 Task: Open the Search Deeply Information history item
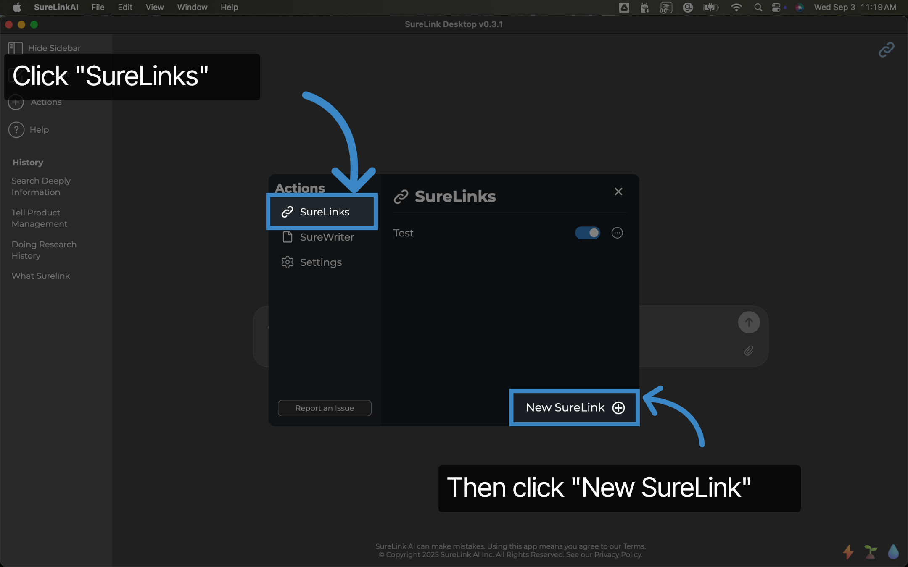pos(41,186)
